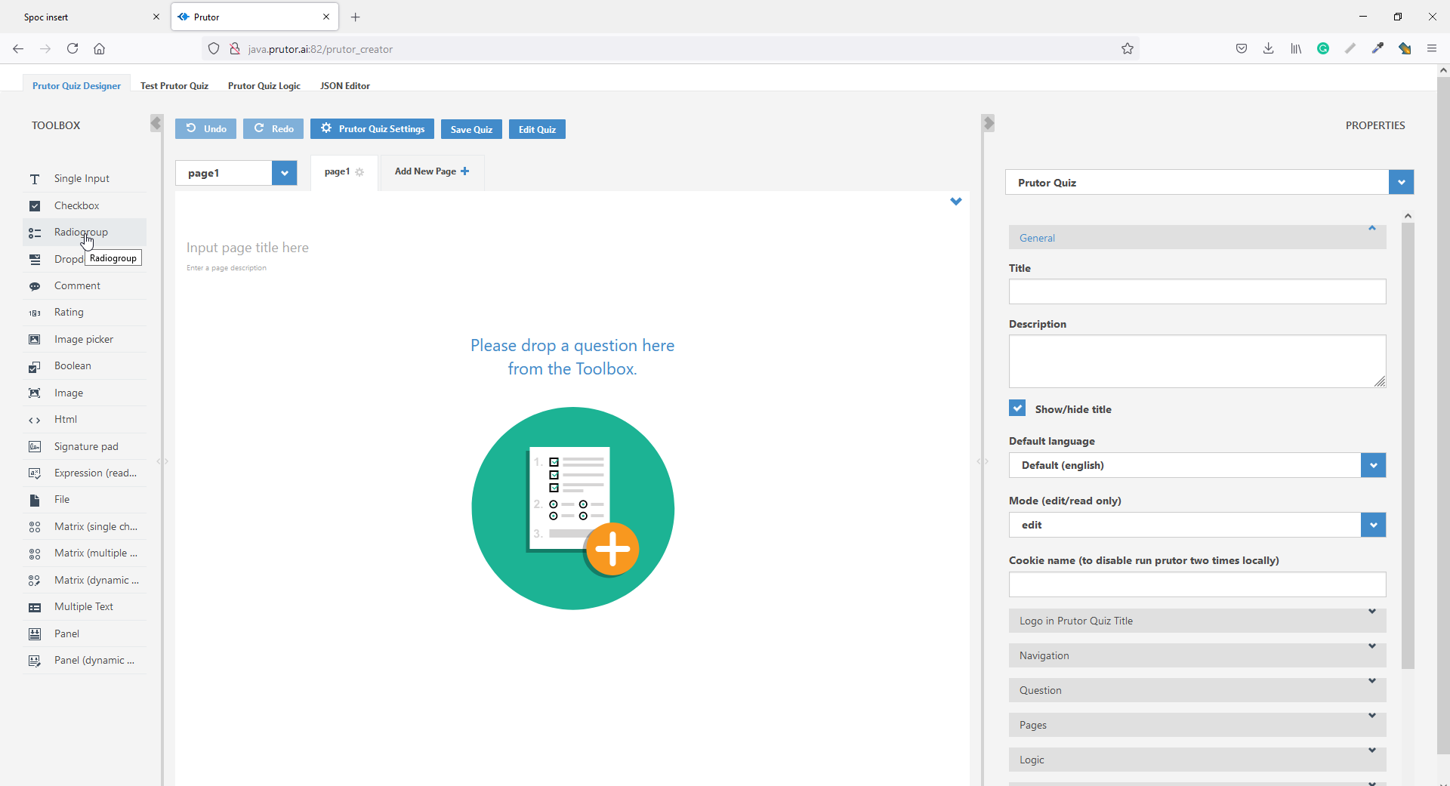Add New Page to the quiz
The width and height of the screenshot is (1450, 786).
tap(432, 171)
